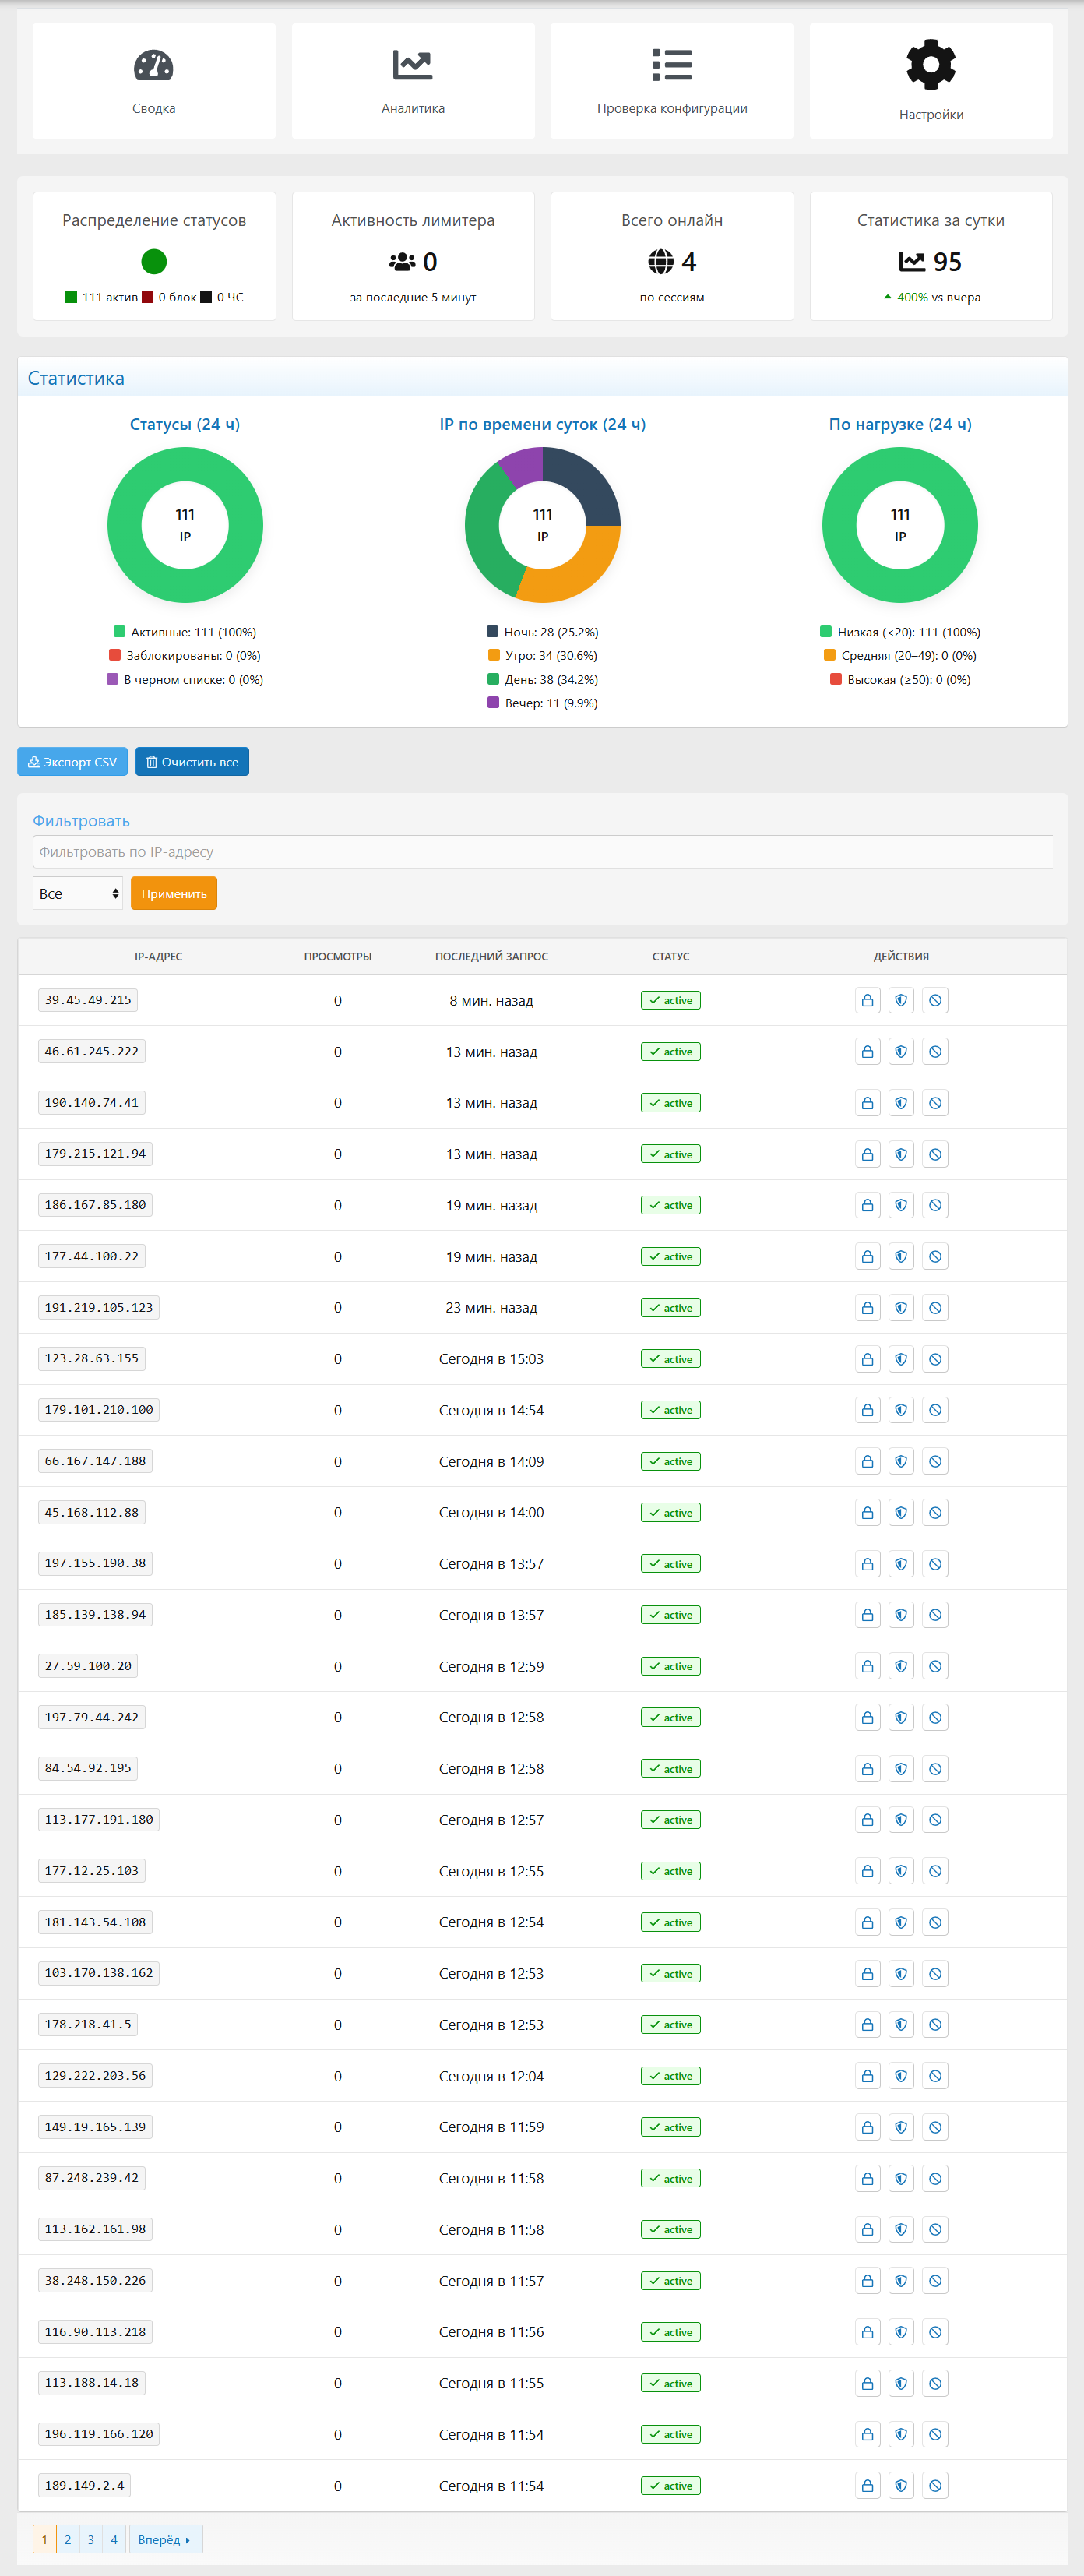
Task: Toggle the Средняя (20–49) legend entry
Action: pyautogui.click(x=900, y=656)
